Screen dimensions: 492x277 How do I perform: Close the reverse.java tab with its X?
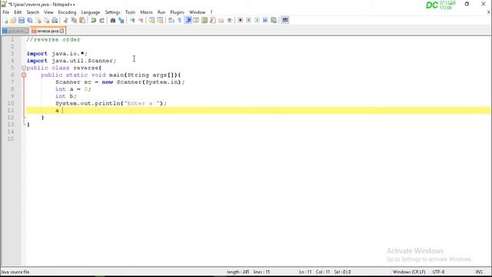pos(61,31)
